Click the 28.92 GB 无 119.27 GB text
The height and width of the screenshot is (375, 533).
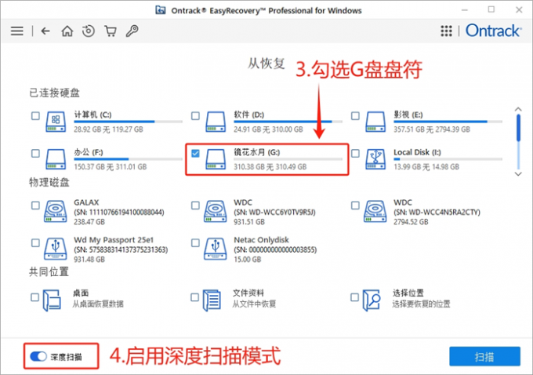point(108,129)
